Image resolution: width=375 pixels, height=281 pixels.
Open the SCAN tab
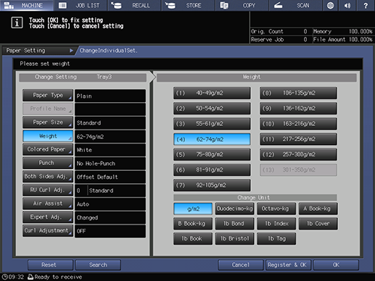[x=295, y=5]
